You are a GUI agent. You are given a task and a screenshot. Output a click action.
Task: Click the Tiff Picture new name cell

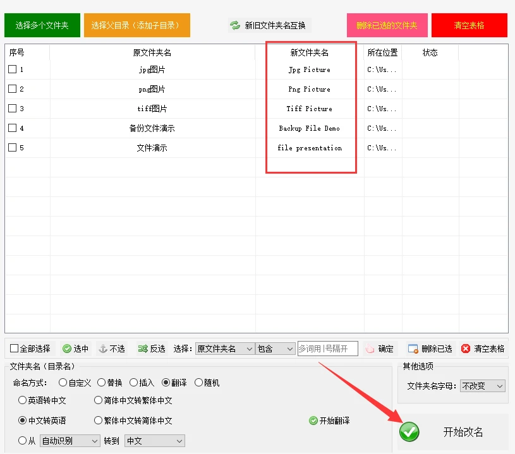click(x=310, y=109)
